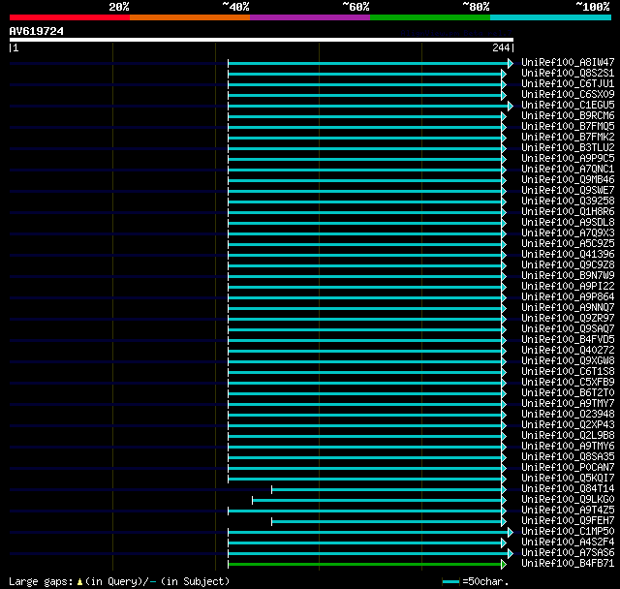Image resolution: width=620 pixels, height=589 pixels.
Task: Click the purple ~60% identity color segment
Action: pyautogui.click(x=310, y=17)
